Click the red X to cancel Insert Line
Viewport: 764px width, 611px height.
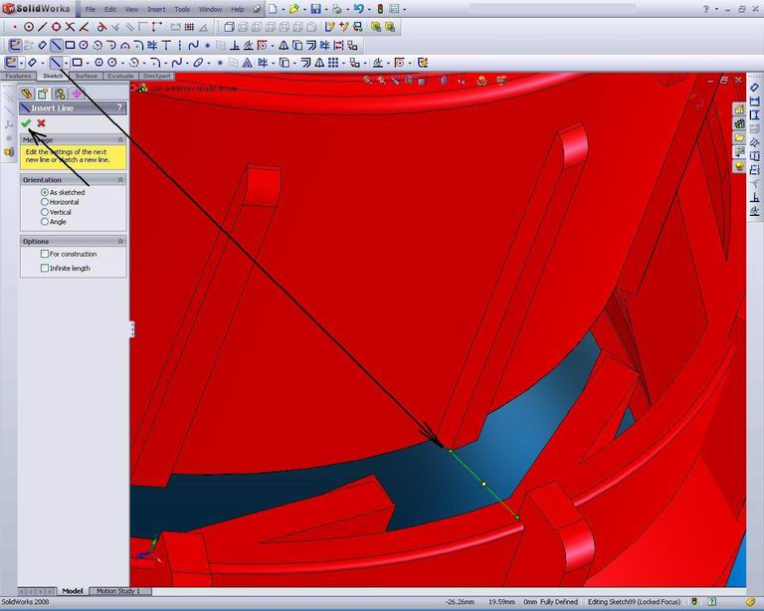(x=41, y=123)
